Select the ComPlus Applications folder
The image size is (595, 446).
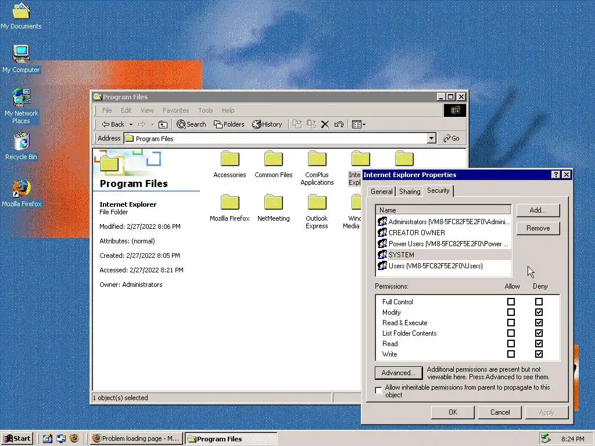317,168
